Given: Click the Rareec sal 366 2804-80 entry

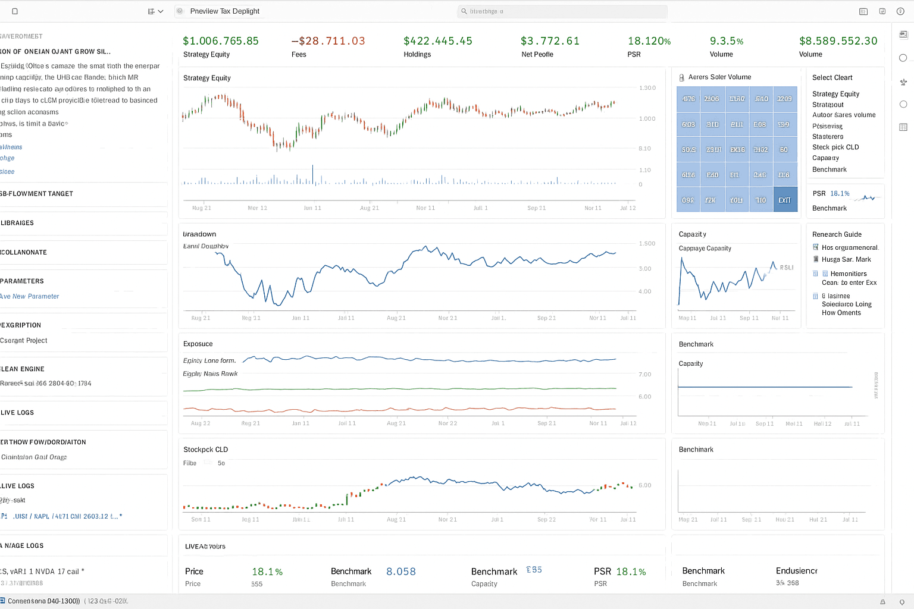Looking at the screenshot, I should coord(46,384).
